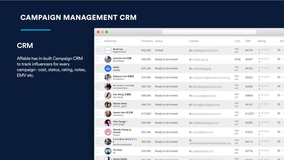Open the notes icon for Naomi Neo

(279, 113)
